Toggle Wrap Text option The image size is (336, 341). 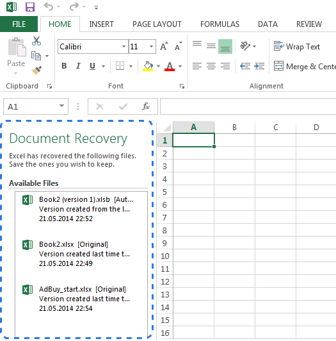click(x=297, y=47)
